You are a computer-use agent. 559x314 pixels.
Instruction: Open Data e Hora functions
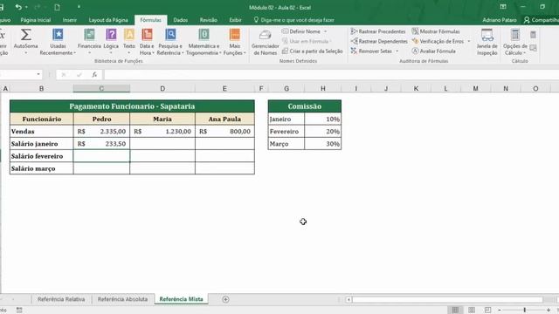pos(147,42)
